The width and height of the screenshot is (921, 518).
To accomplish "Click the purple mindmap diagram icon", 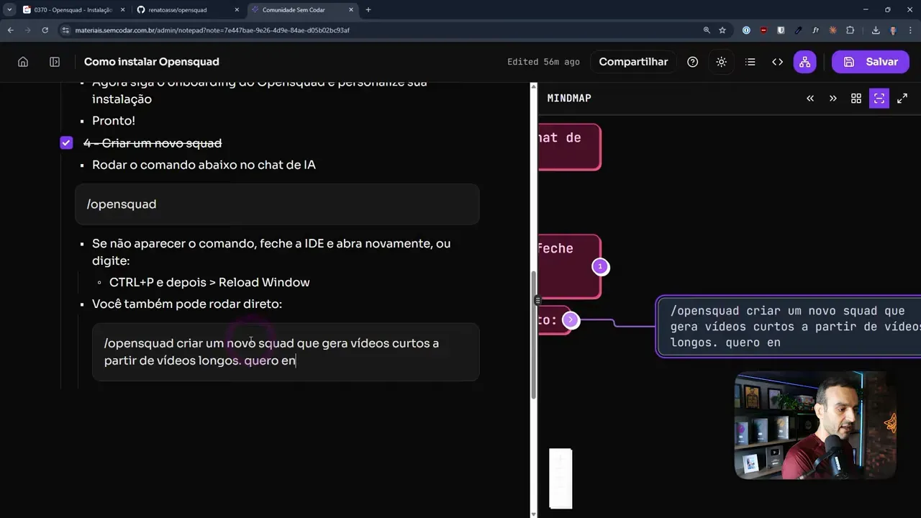I will click(x=804, y=62).
